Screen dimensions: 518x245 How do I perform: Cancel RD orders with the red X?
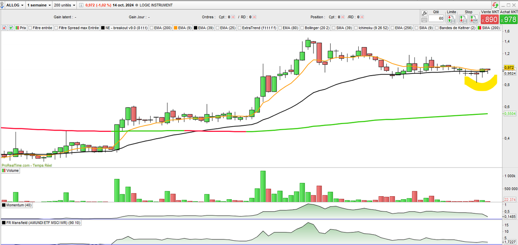(x=255, y=17)
